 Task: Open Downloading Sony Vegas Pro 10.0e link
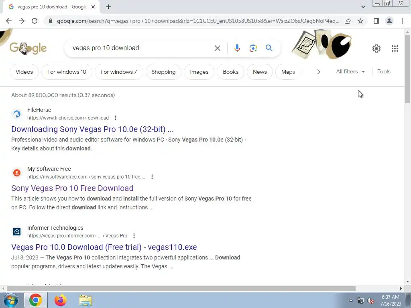[92, 129]
